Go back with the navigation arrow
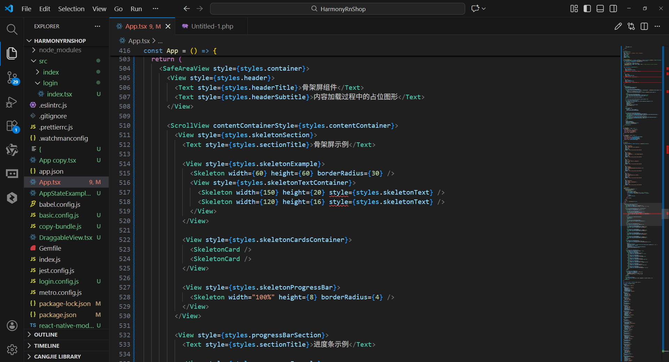This screenshot has height=362, width=669. pos(187,9)
